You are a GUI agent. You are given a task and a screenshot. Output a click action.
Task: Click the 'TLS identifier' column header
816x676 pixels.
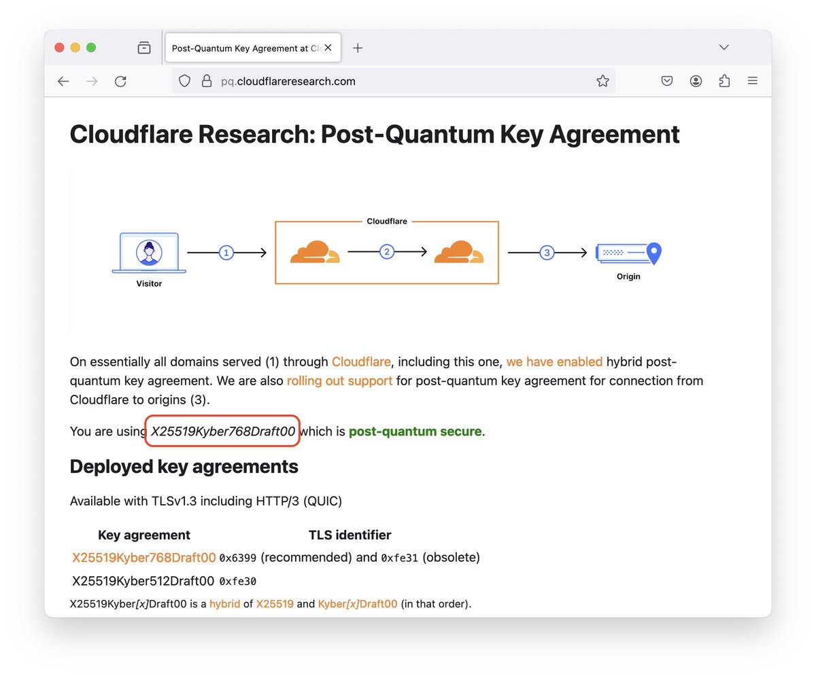[350, 535]
